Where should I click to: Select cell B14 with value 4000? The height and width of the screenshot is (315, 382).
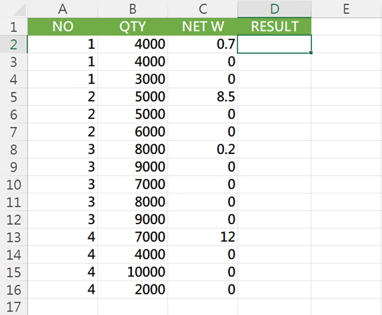pos(133,255)
